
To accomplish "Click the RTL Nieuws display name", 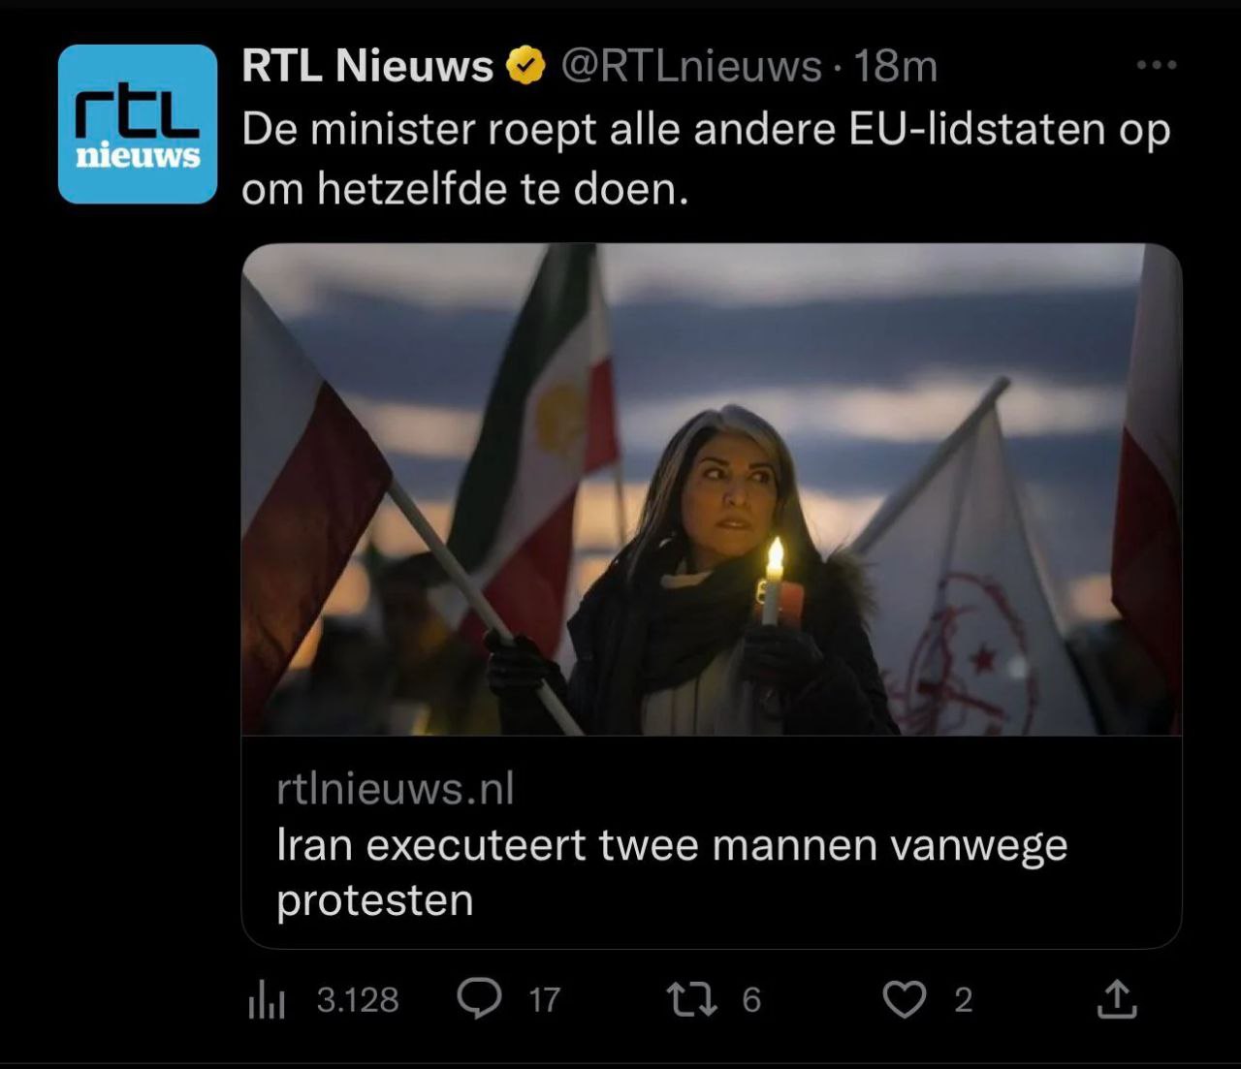I will [367, 66].
